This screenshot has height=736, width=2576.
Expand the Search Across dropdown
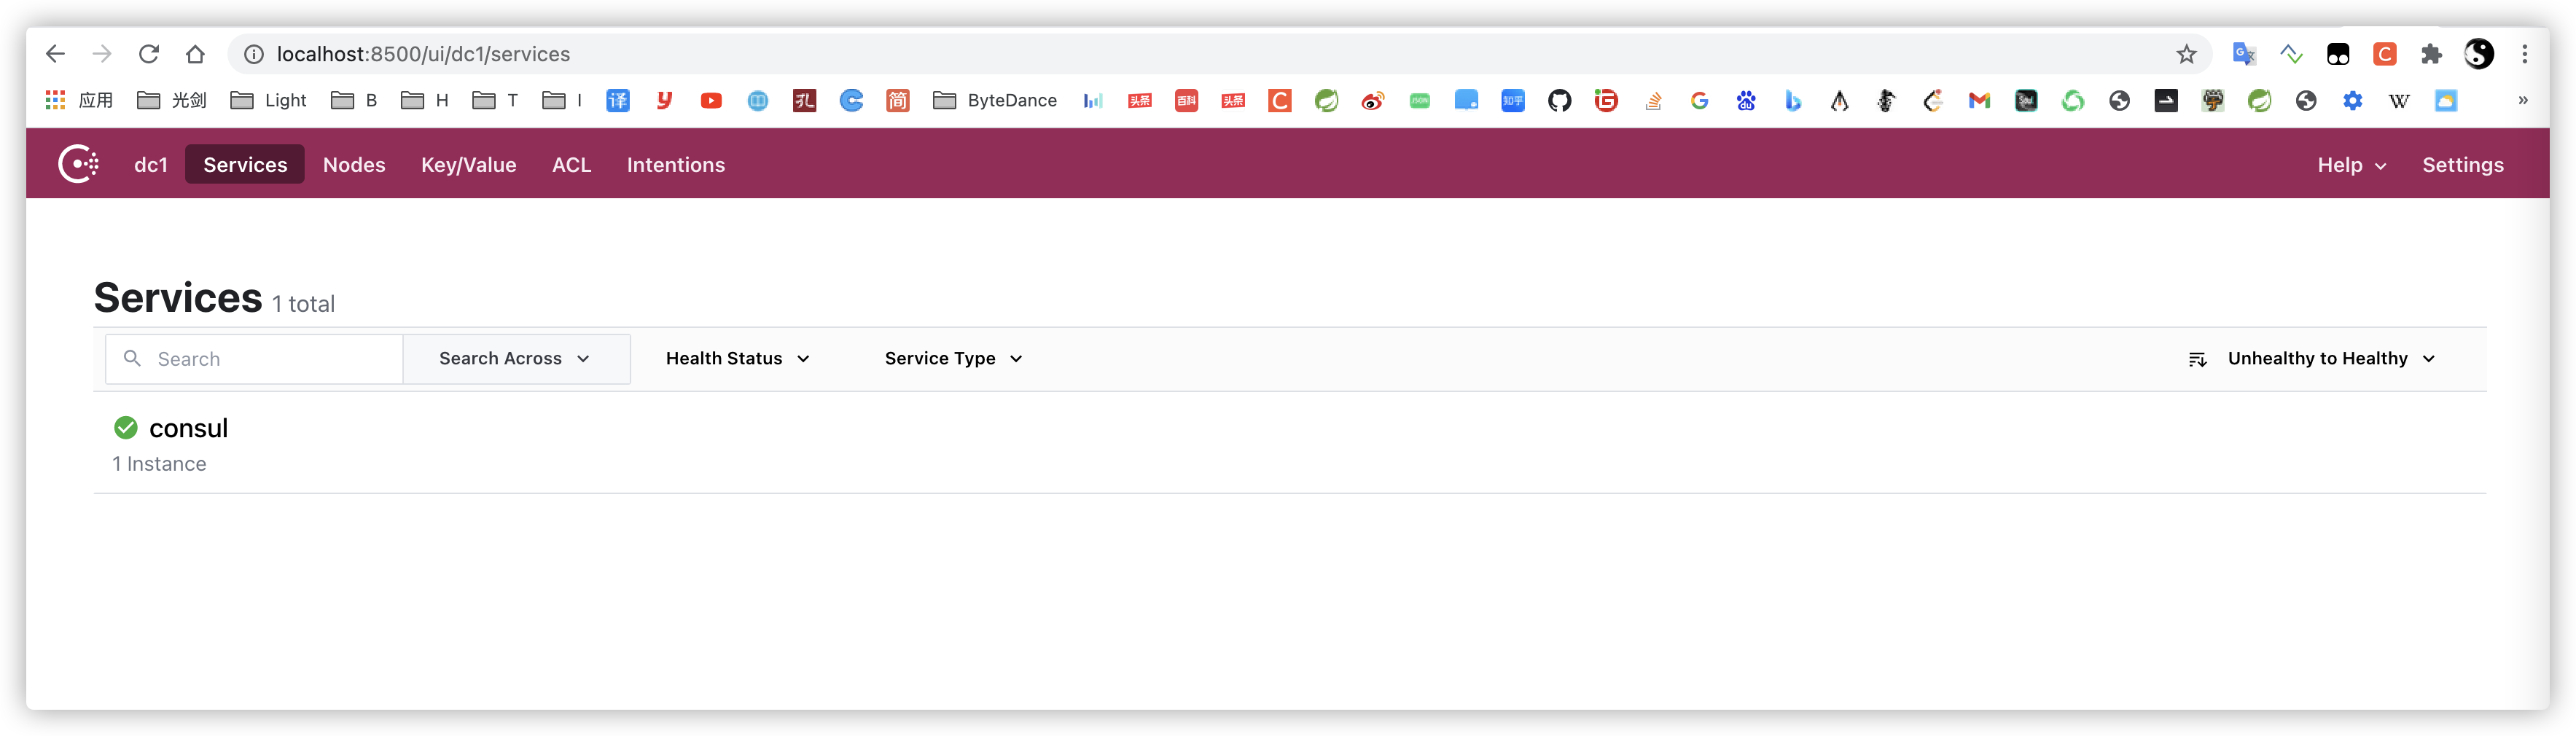click(516, 358)
